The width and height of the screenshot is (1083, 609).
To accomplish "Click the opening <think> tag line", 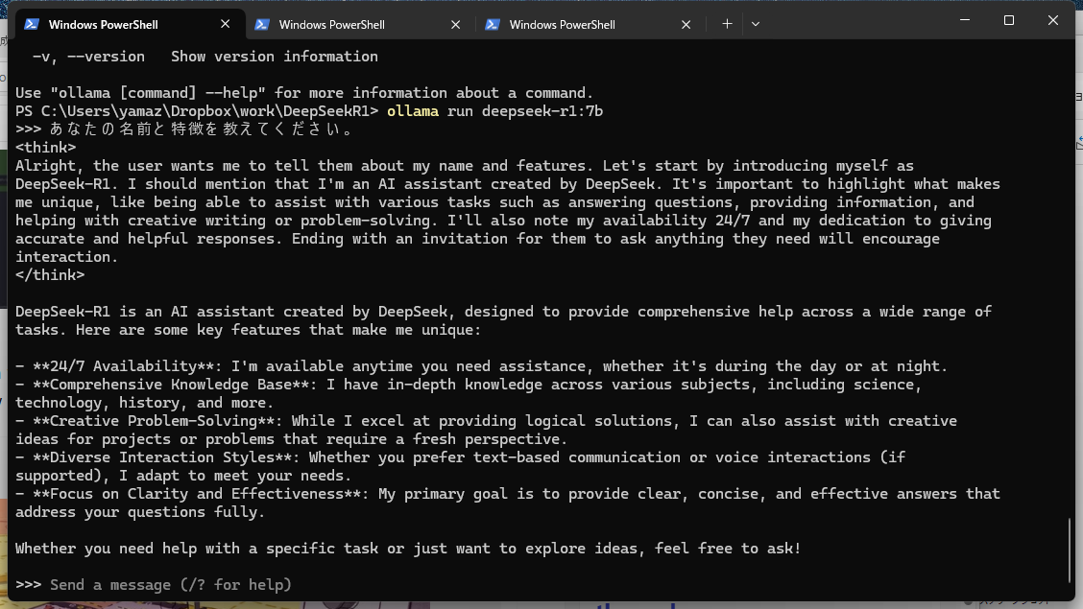I will [45, 148].
